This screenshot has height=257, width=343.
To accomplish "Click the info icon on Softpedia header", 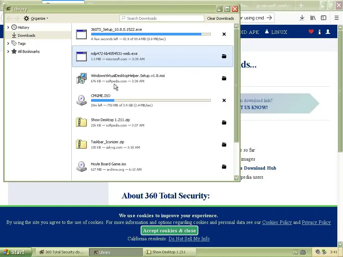I will [x=320, y=32].
